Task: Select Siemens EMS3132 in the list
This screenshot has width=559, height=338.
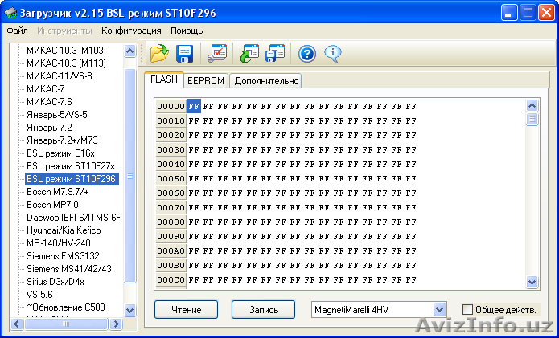Action: [63, 256]
